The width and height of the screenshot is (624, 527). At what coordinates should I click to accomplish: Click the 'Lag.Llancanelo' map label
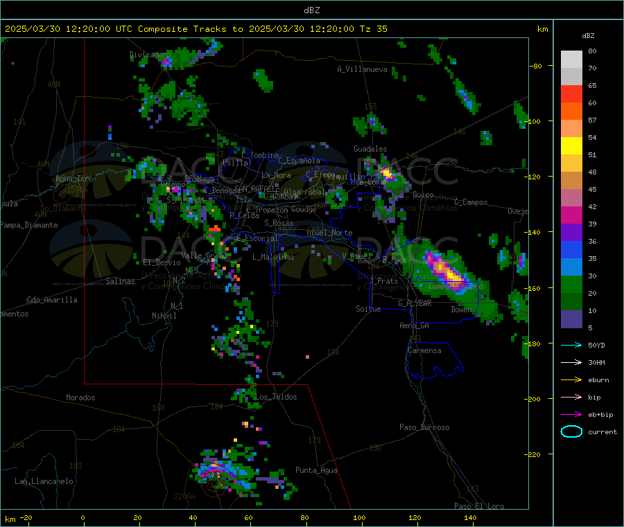(44, 481)
